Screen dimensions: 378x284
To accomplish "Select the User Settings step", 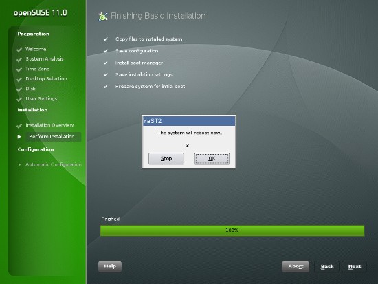I will 41,99.
